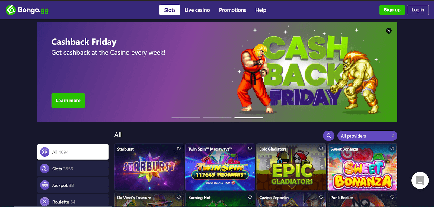
Task: Toggle favorite heart on Sweet Bonanza
Action: [392, 149]
